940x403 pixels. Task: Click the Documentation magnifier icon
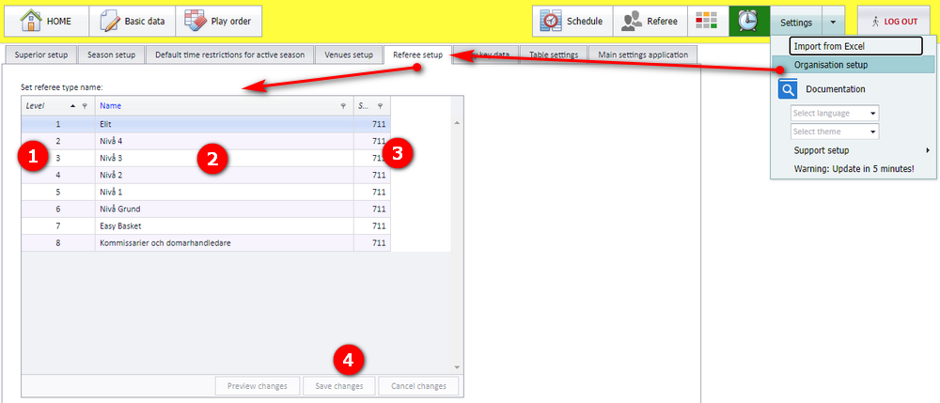pyautogui.click(x=788, y=89)
